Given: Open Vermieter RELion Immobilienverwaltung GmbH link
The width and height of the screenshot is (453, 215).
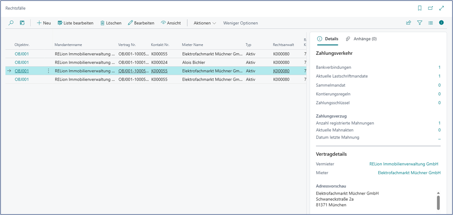Looking at the screenshot, I should point(404,164).
